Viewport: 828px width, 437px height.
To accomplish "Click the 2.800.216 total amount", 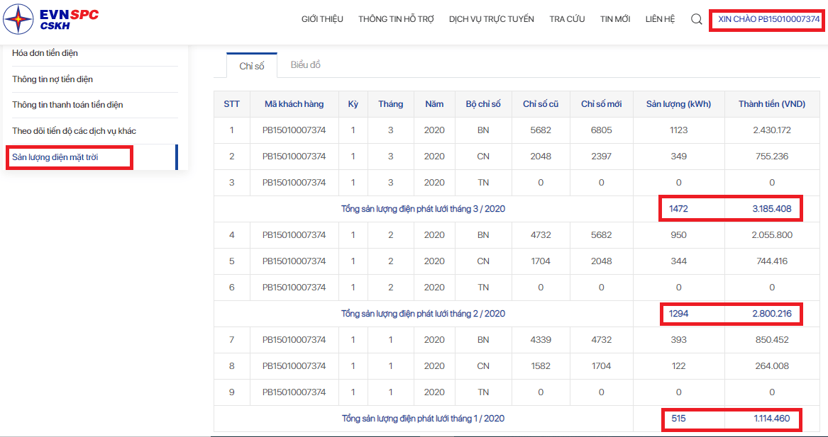I will tap(772, 314).
